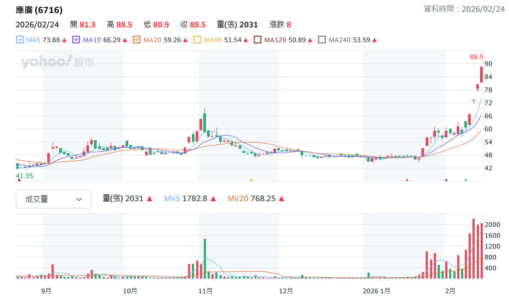The width and height of the screenshot is (509, 302).
Task: Click the opening price 81.3
Action: pos(87,25)
